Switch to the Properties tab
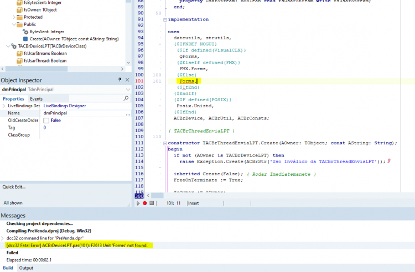415x272 pixels. click(x=13, y=99)
